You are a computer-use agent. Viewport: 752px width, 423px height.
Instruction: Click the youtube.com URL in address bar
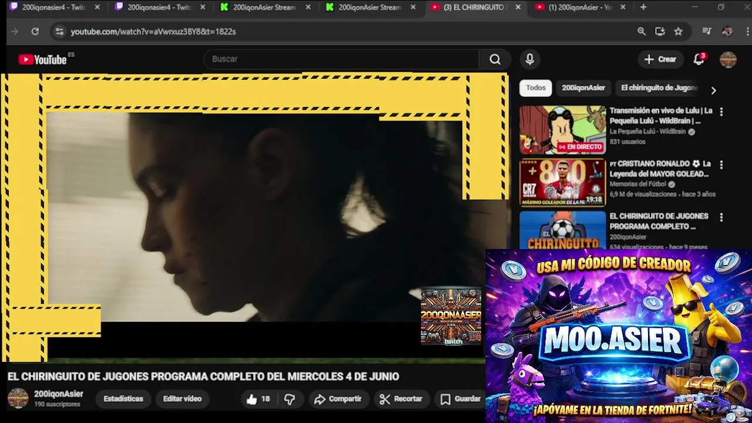tap(153, 32)
